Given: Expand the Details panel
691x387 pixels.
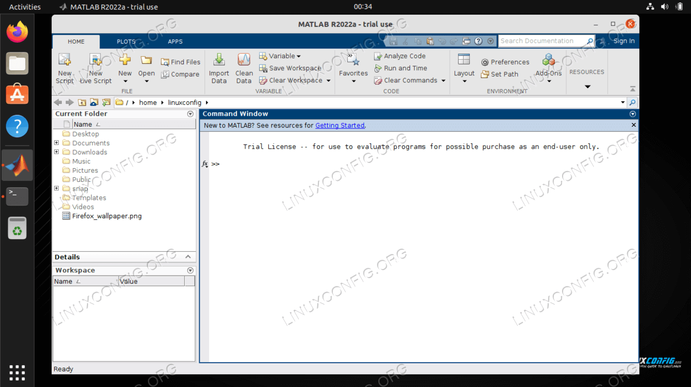Looking at the screenshot, I should pos(188,257).
